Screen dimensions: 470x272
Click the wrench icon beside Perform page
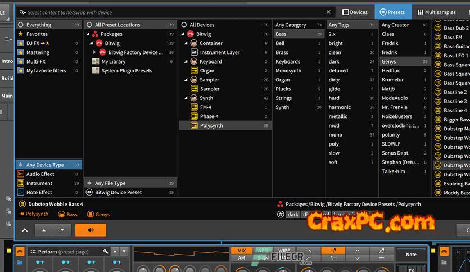[x=106, y=252]
